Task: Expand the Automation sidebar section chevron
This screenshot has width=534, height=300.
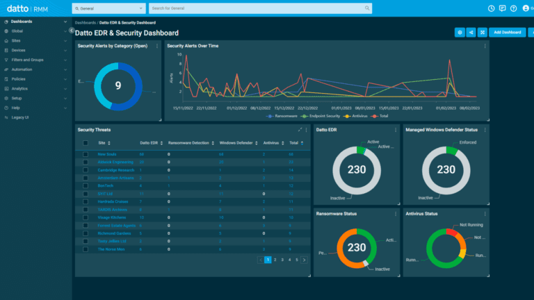Action: (x=65, y=69)
